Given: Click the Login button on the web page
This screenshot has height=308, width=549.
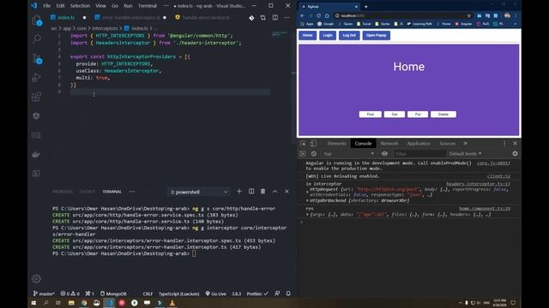Looking at the screenshot, I should pos(328,35).
